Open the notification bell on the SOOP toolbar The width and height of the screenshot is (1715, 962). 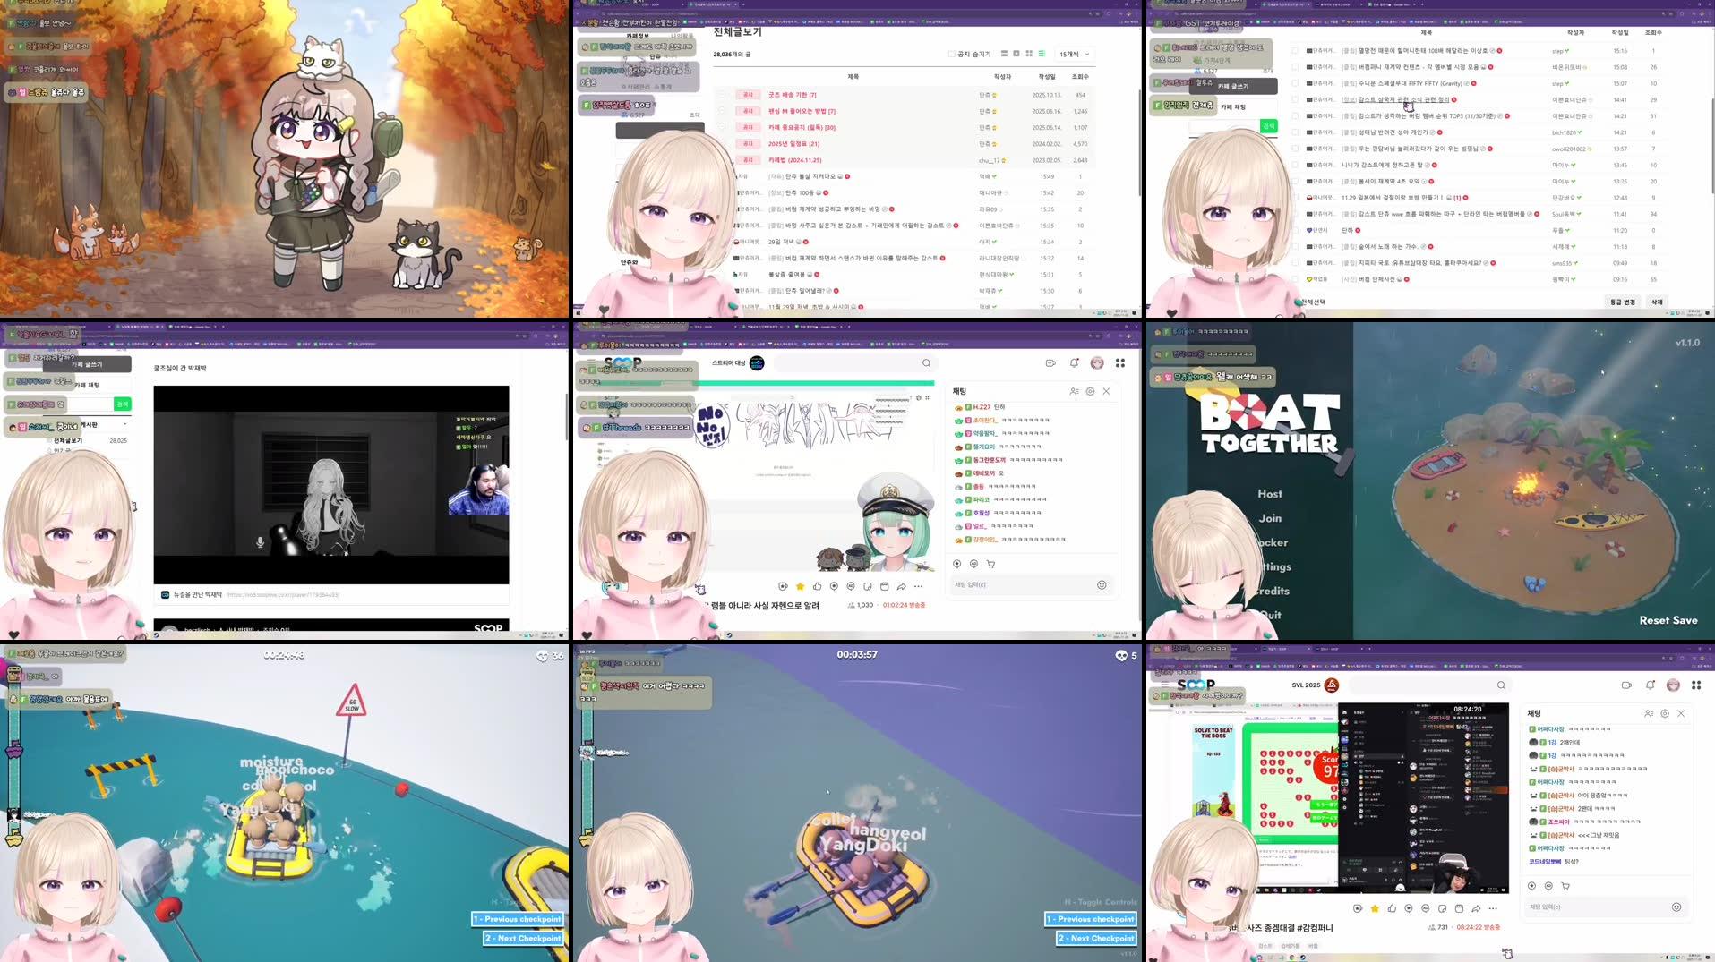(x=1074, y=362)
